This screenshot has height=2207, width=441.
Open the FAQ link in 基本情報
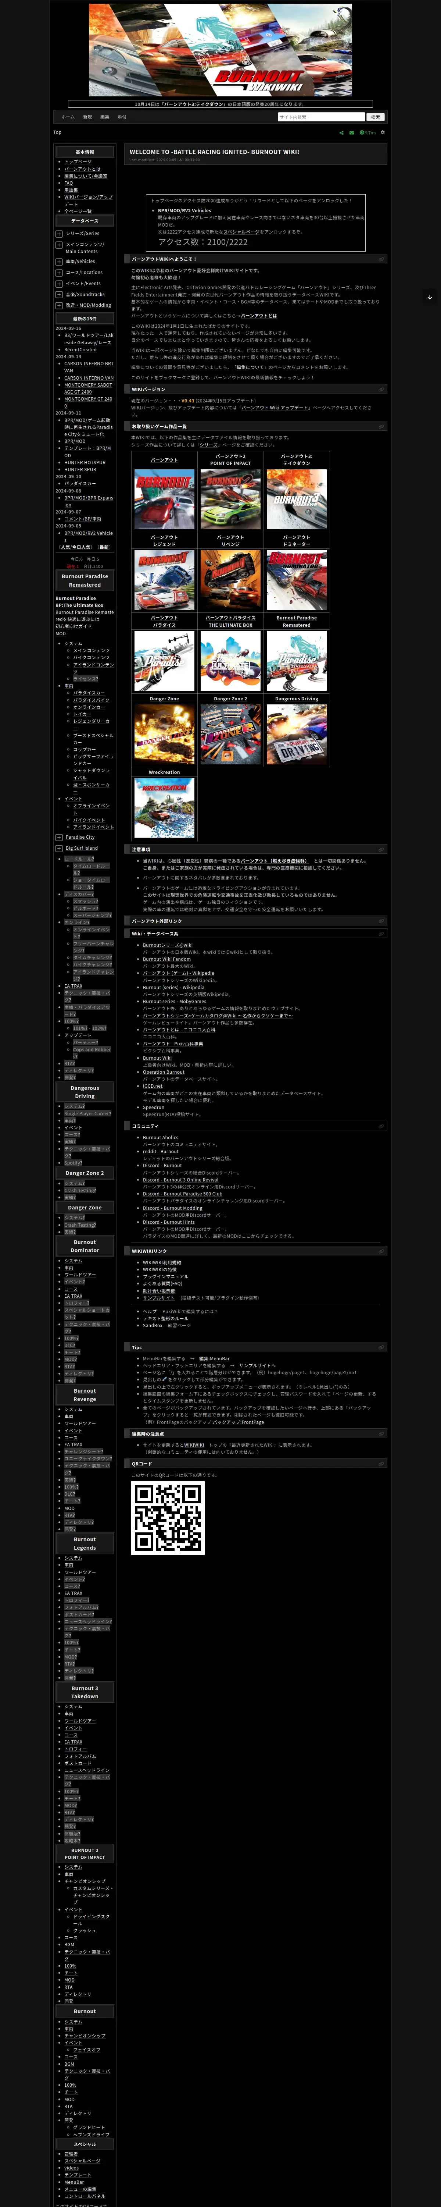[68, 182]
